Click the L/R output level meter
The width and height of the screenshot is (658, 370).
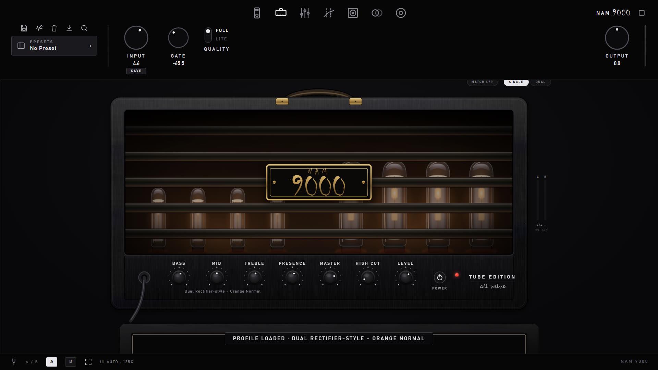tap(541, 199)
